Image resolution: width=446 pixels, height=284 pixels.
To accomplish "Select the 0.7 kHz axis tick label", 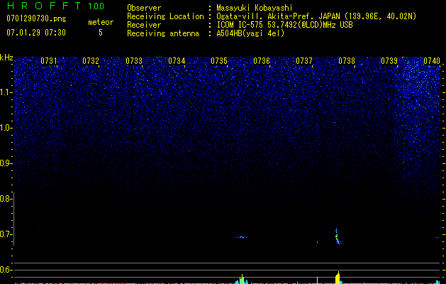I will (5, 234).
